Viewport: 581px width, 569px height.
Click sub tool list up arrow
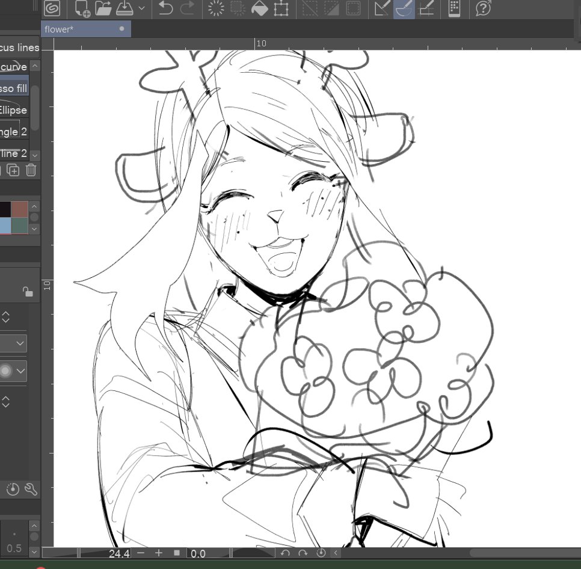(34, 66)
